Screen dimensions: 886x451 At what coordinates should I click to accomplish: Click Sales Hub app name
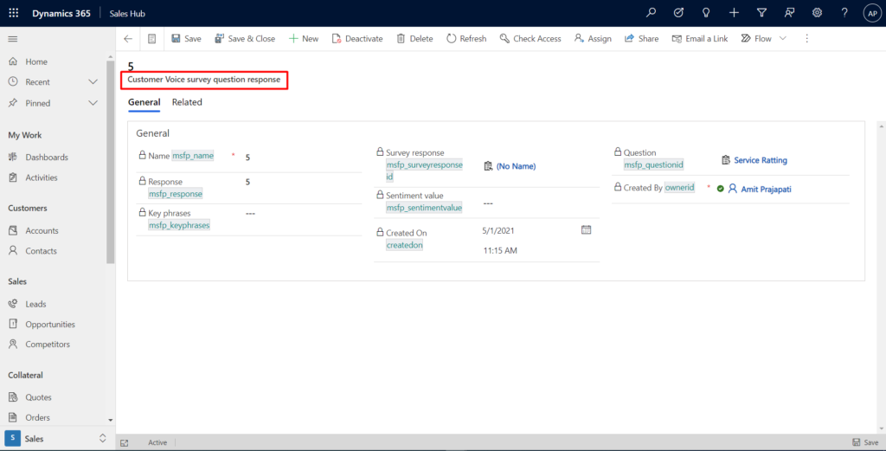(127, 13)
